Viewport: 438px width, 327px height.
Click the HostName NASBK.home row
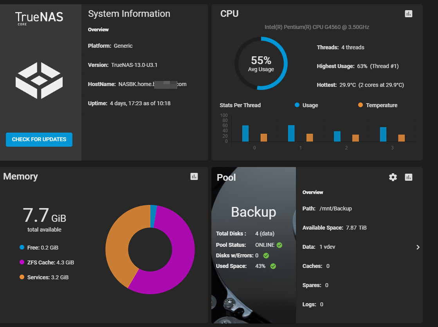(x=145, y=84)
